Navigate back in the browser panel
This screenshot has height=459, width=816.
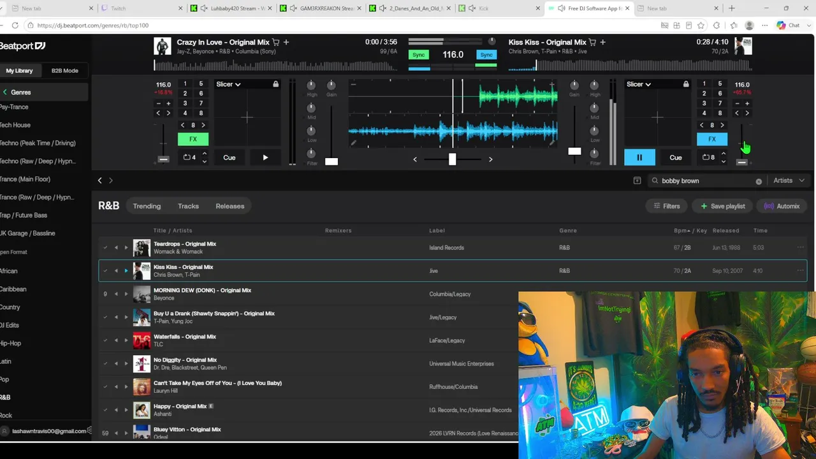[99, 180]
